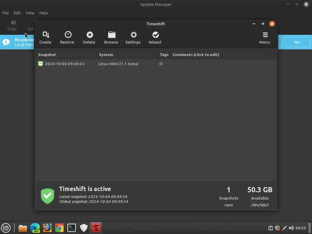The image size is (312, 234).
Task: Click the Timeshift is active heading
Action: 85,189
